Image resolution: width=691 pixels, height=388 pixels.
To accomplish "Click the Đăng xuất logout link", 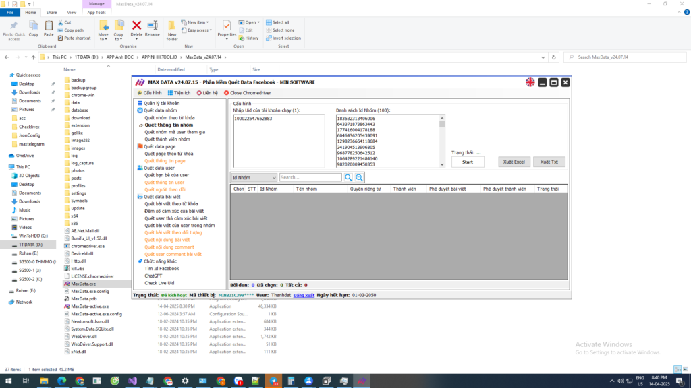I will tap(304, 295).
